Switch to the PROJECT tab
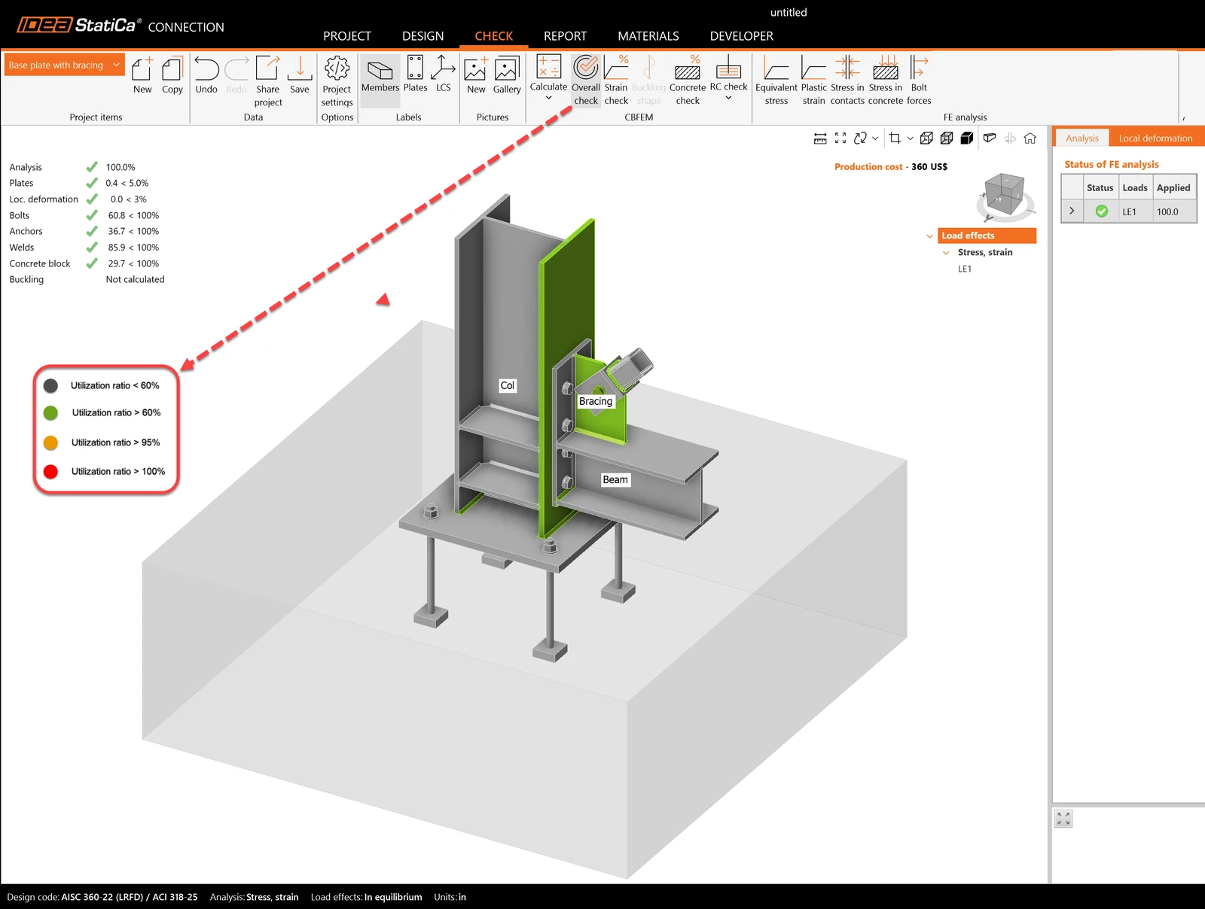The image size is (1205, 909). [x=347, y=36]
